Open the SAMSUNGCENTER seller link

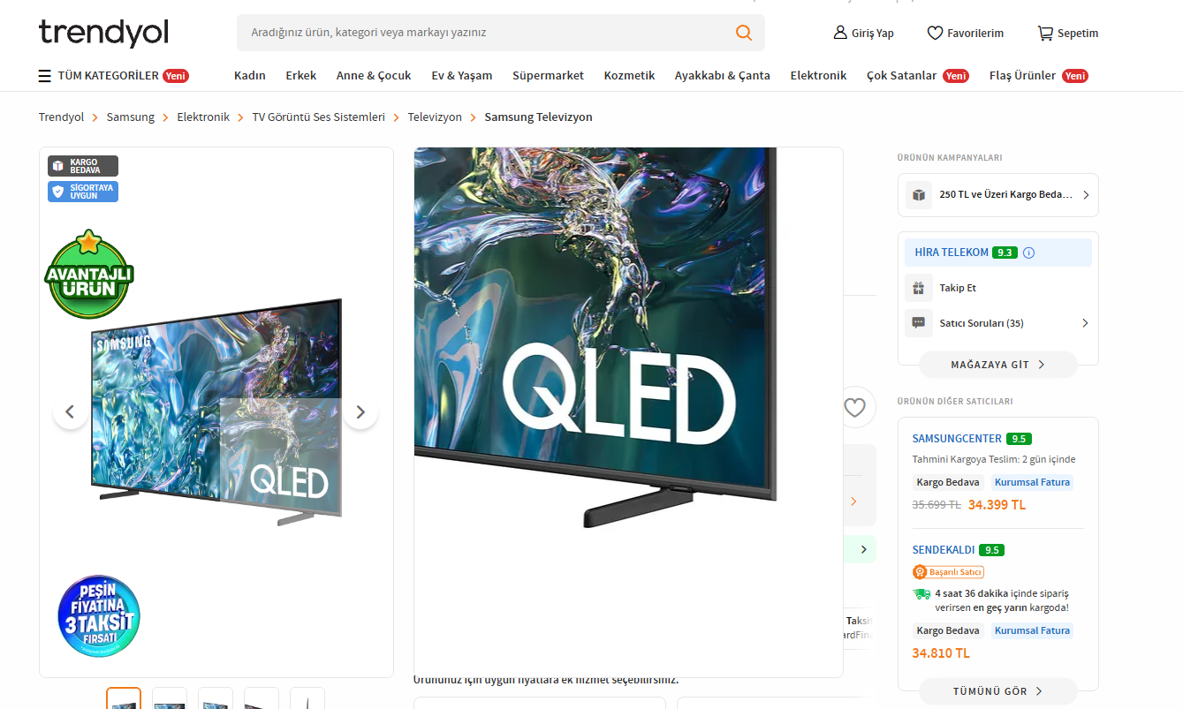click(x=957, y=439)
